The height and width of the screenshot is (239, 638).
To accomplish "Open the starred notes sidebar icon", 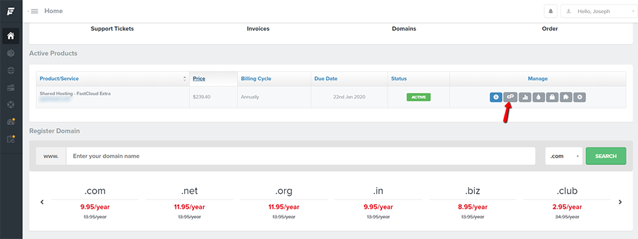I will click(x=11, y=139).
